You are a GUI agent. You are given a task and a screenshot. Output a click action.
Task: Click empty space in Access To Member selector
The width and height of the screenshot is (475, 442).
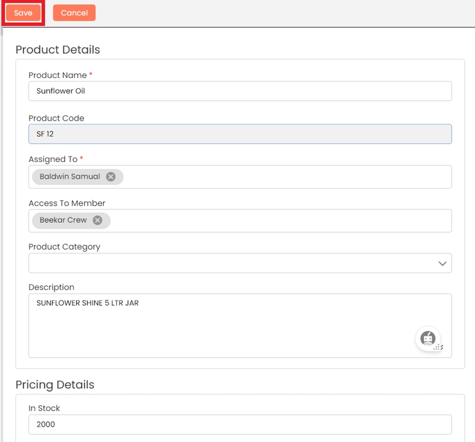278,221
